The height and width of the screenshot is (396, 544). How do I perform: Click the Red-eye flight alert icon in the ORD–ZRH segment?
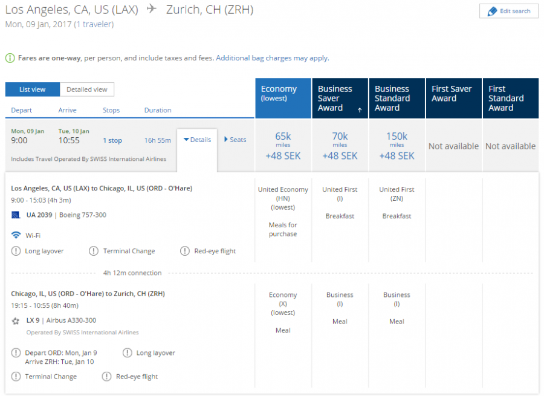tap(106, 376)
